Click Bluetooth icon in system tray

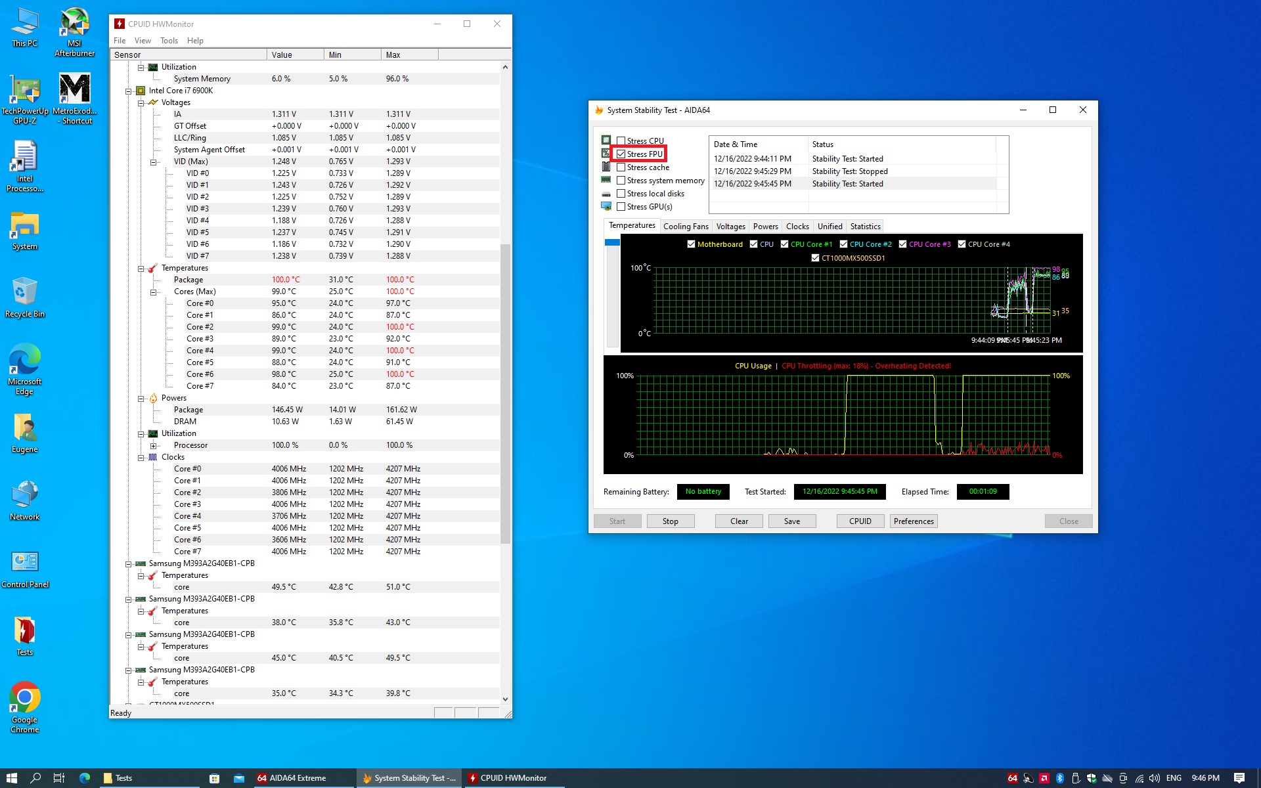(x=1059, y=778)
